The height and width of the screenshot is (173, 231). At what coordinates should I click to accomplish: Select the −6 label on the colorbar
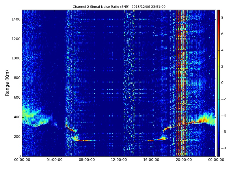(x=223, y=132)
